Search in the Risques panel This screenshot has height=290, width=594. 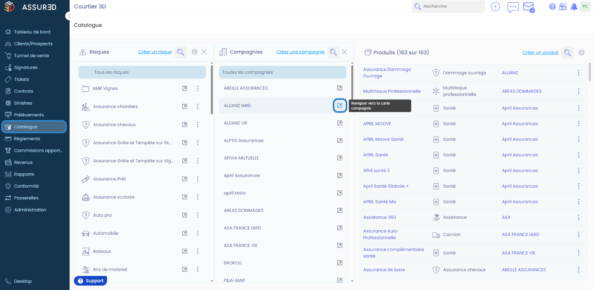[181, 52]
